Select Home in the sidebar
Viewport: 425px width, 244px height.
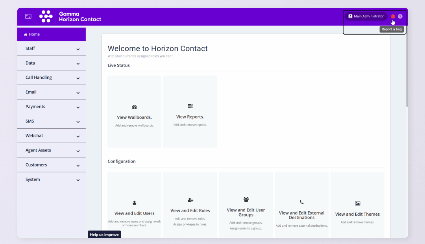(x=34, y=35)
